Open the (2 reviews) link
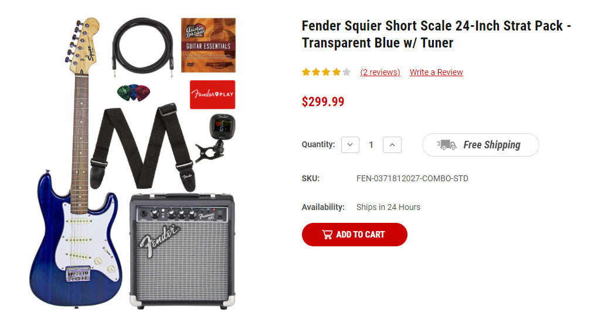 coord(380,72)
